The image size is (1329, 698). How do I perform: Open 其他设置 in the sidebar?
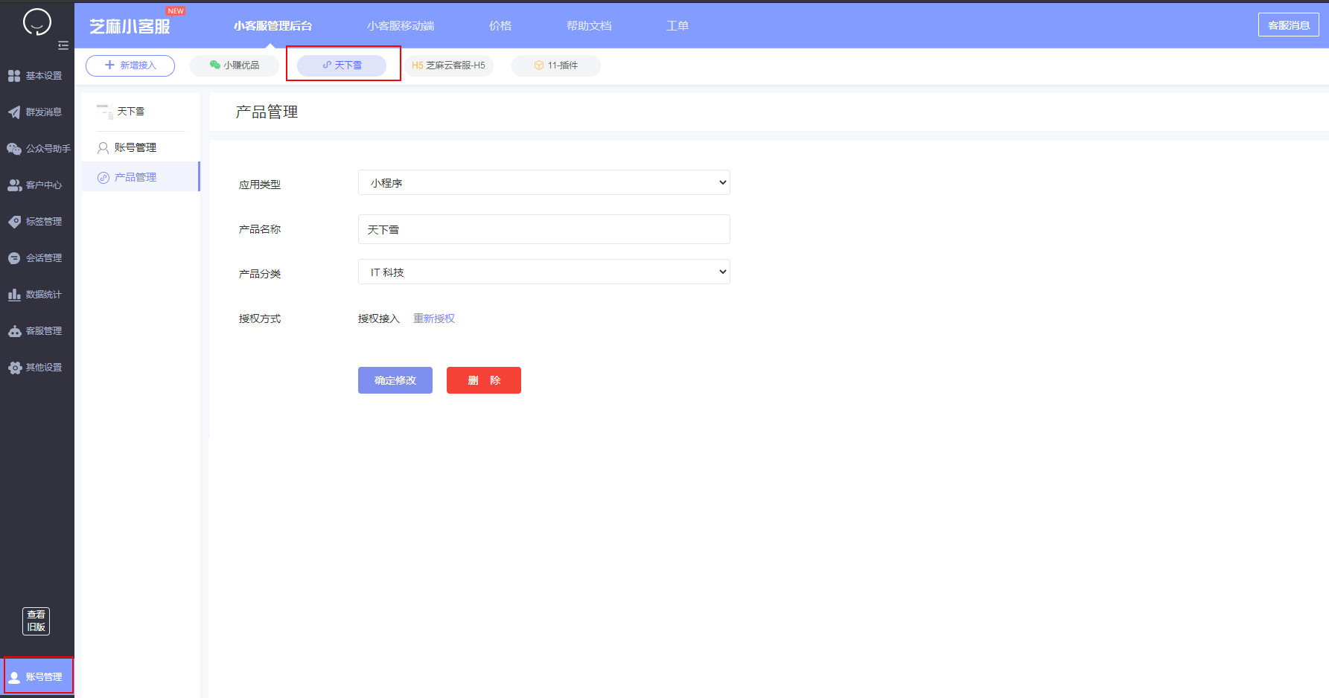tap(37, 368)
